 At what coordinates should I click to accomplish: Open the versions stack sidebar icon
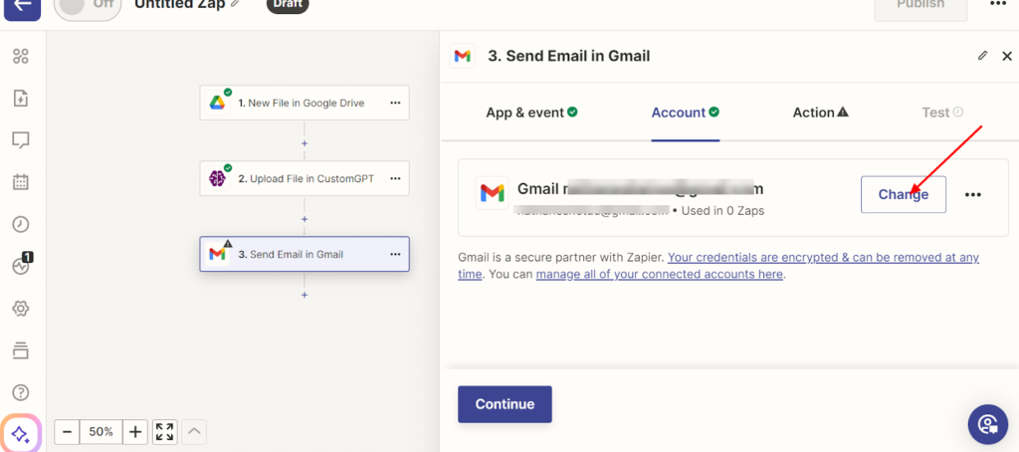(21, 350)
